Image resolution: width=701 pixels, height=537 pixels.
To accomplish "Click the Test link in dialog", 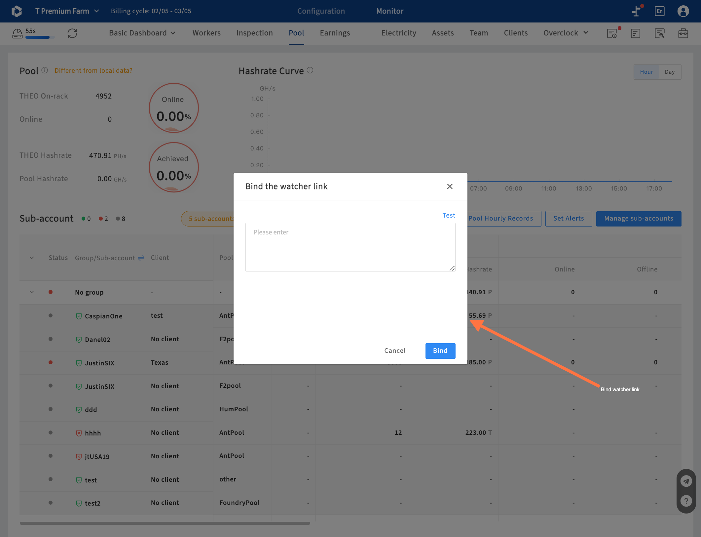I will pyautogui.click(x=448, y=215).
